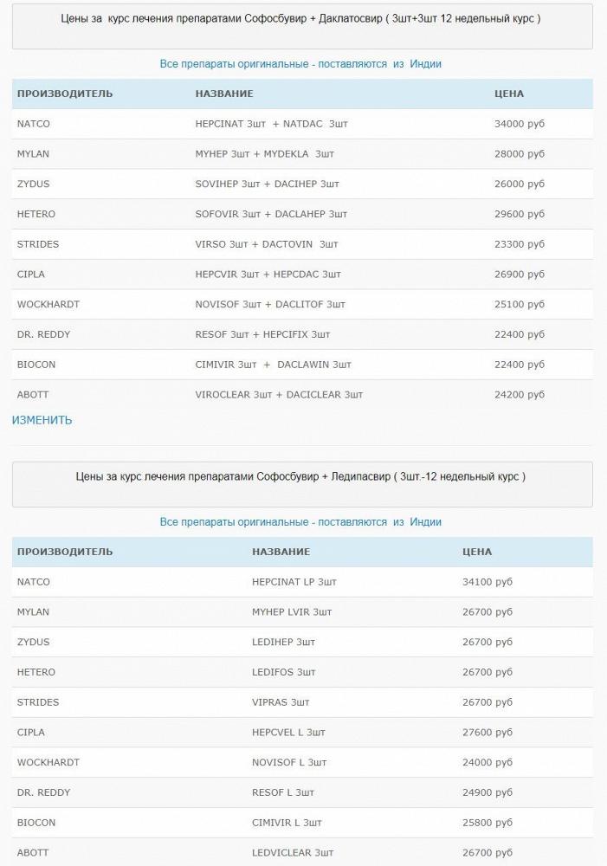Click the 26900 руб price for CIPLA
607x866 pixels.
point(519,275)
